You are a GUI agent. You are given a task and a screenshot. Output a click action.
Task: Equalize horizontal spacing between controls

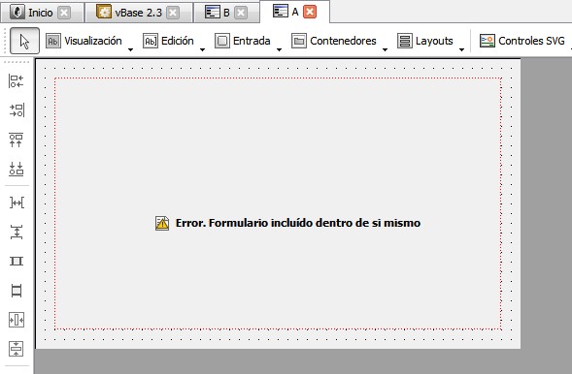[17, 203]
